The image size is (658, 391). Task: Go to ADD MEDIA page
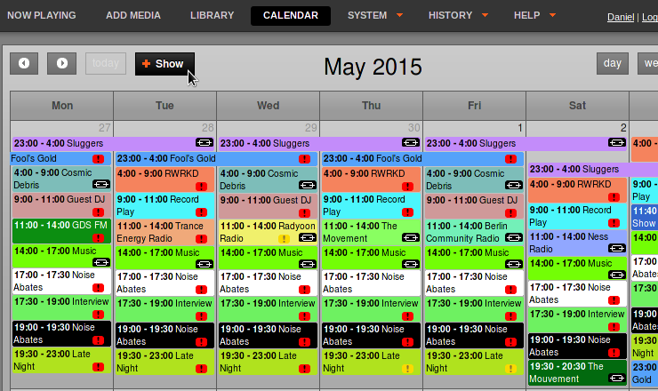(133, 15)
